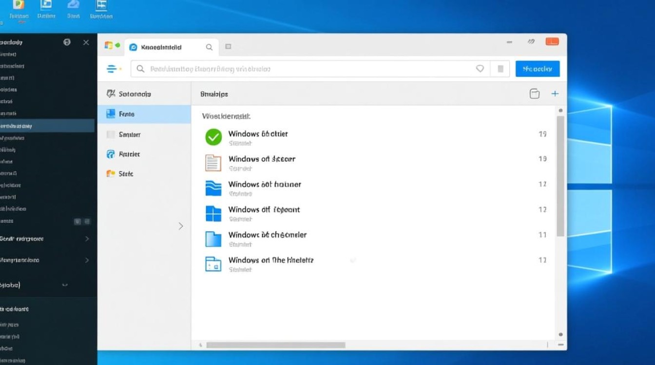The width and height of the screenshot is (655, 365).
Task: Click the blue Windows logo icon in fourth row
Action: coord(213,213)
